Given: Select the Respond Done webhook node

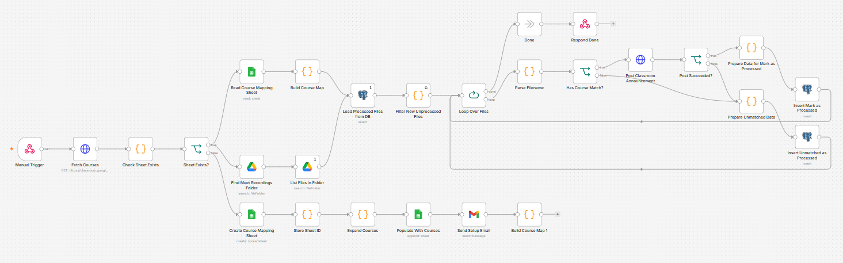Looking at the screenshot, I should click(585, 24).
